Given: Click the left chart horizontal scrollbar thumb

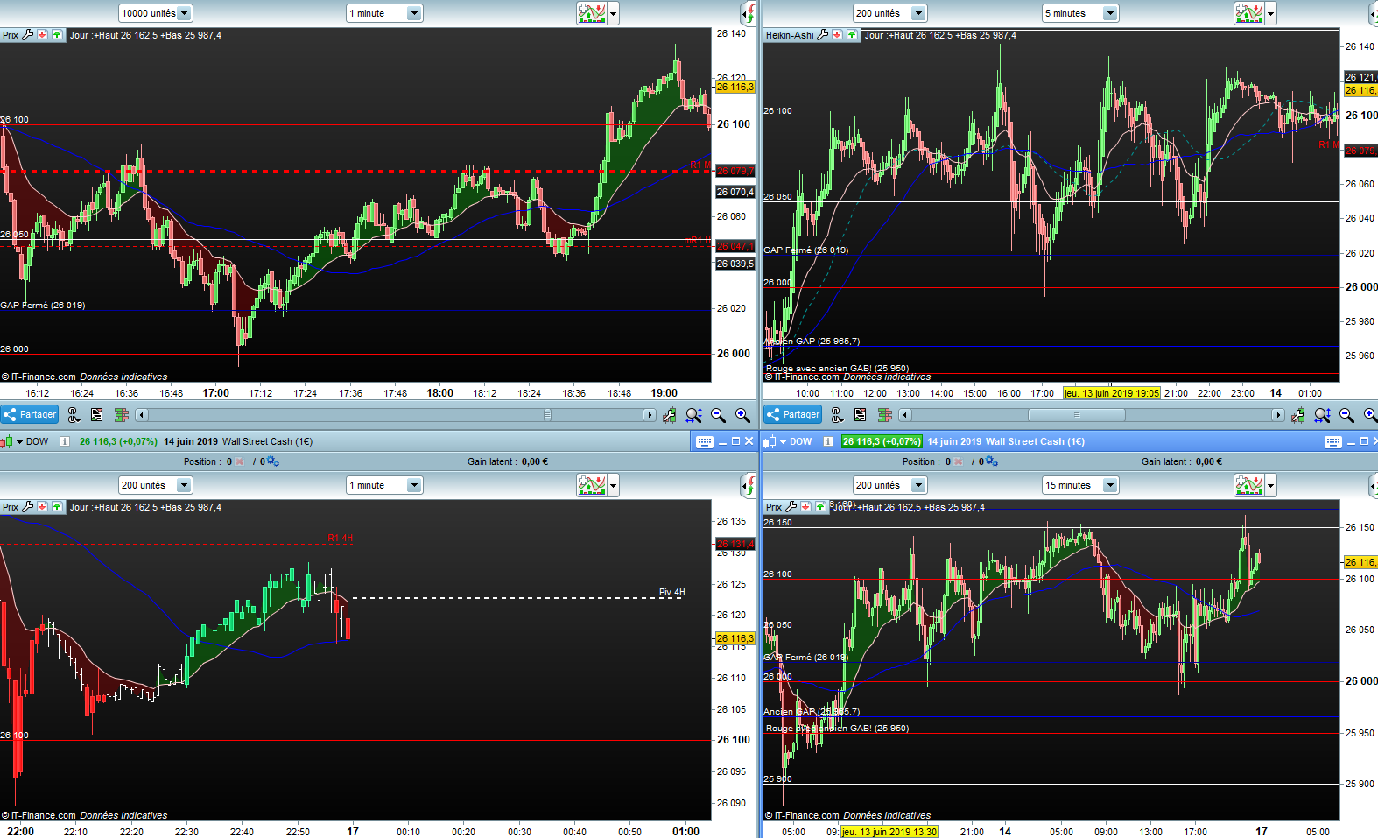Looking at the screenshot, I should click(x=547, y=415).
